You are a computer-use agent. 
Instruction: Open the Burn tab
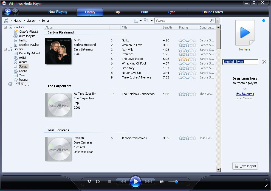(144, 12)
